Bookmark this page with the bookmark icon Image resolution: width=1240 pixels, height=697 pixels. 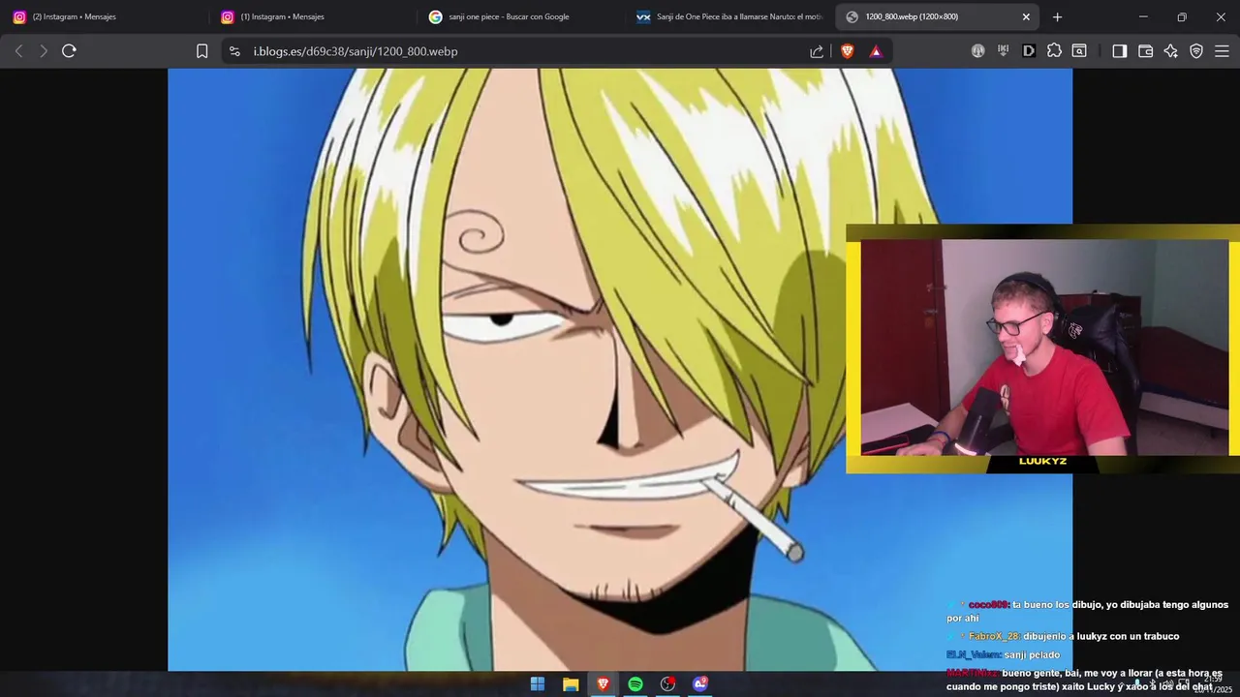tap(201, 51)
